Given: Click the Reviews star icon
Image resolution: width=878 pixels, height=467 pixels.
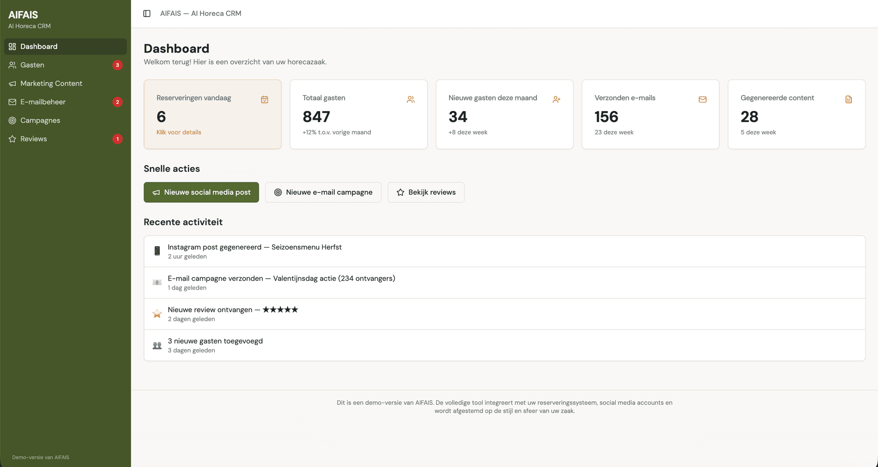Looking at the screenshot, I should pos(12,138).
